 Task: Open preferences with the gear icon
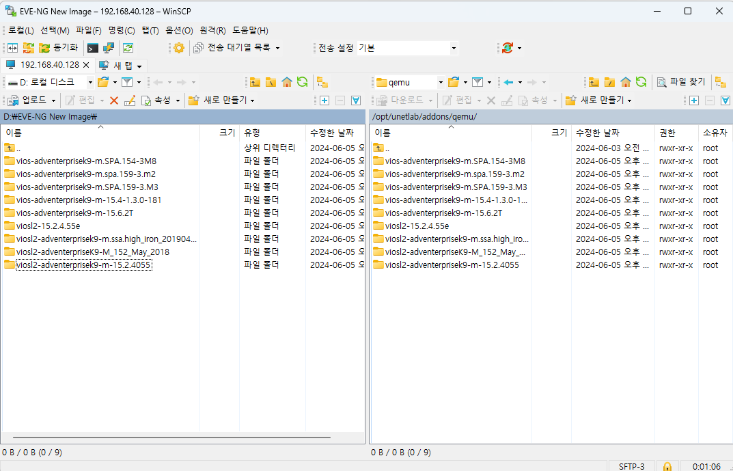(x=178, y=48)
